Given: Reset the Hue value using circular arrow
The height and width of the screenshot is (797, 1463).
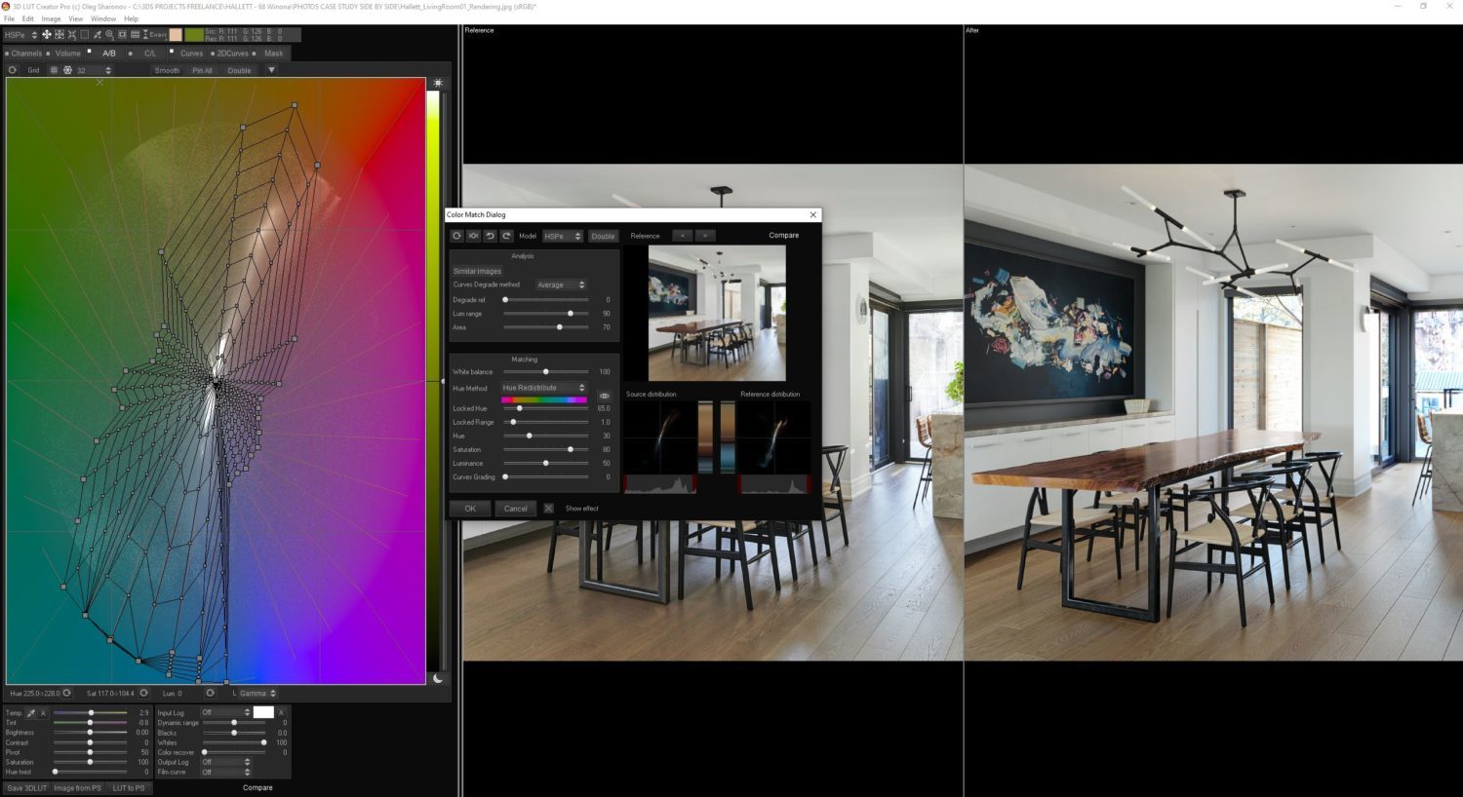Looking at the screenshot, I should tap(66, 693).
